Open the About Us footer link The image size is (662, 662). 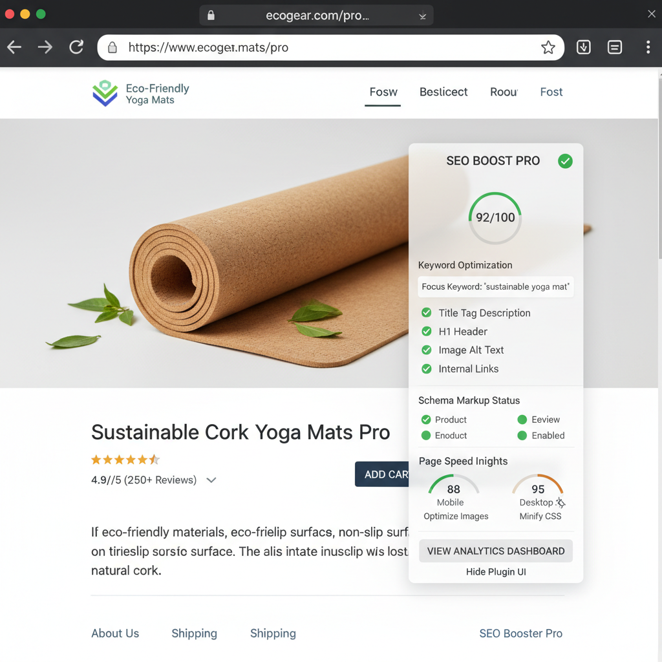tap(115, 633)
